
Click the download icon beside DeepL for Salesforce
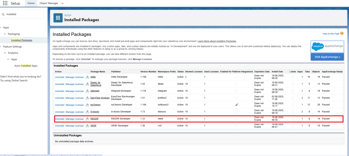pos(87,84)
